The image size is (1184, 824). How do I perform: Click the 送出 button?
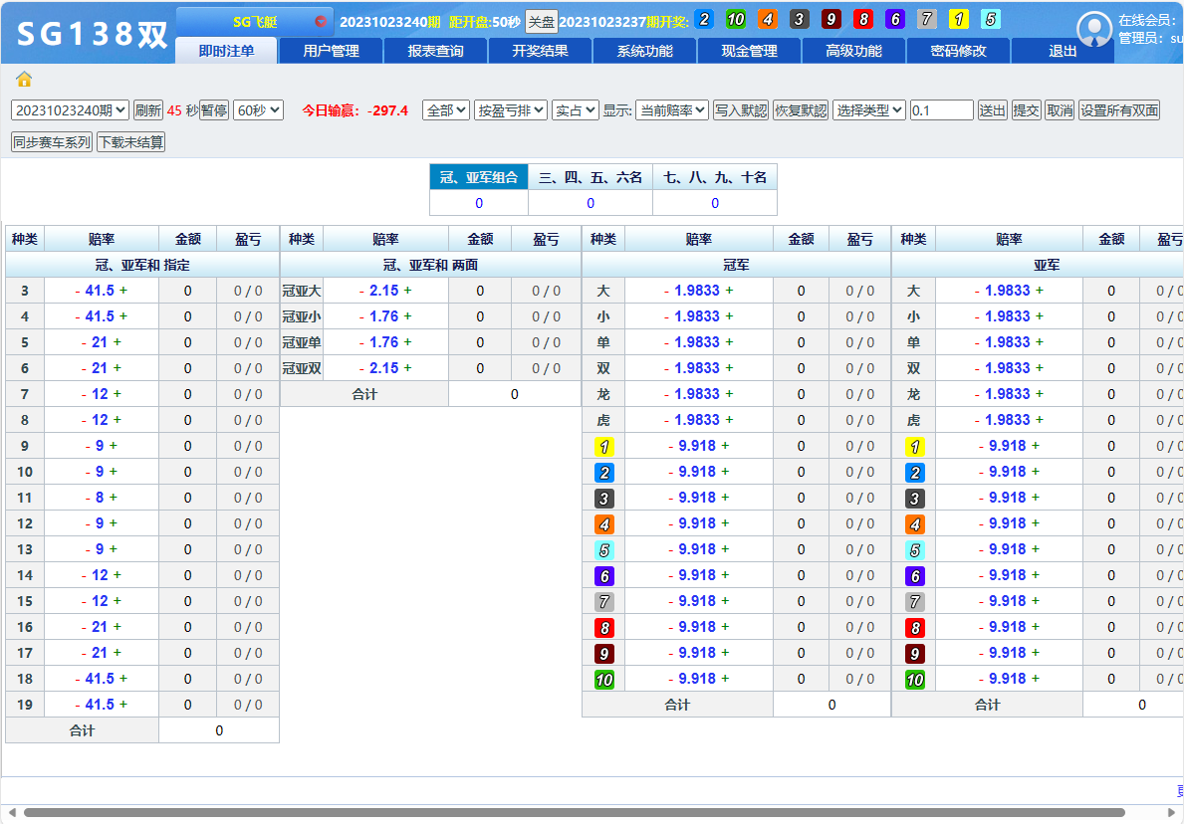[992, 110]
